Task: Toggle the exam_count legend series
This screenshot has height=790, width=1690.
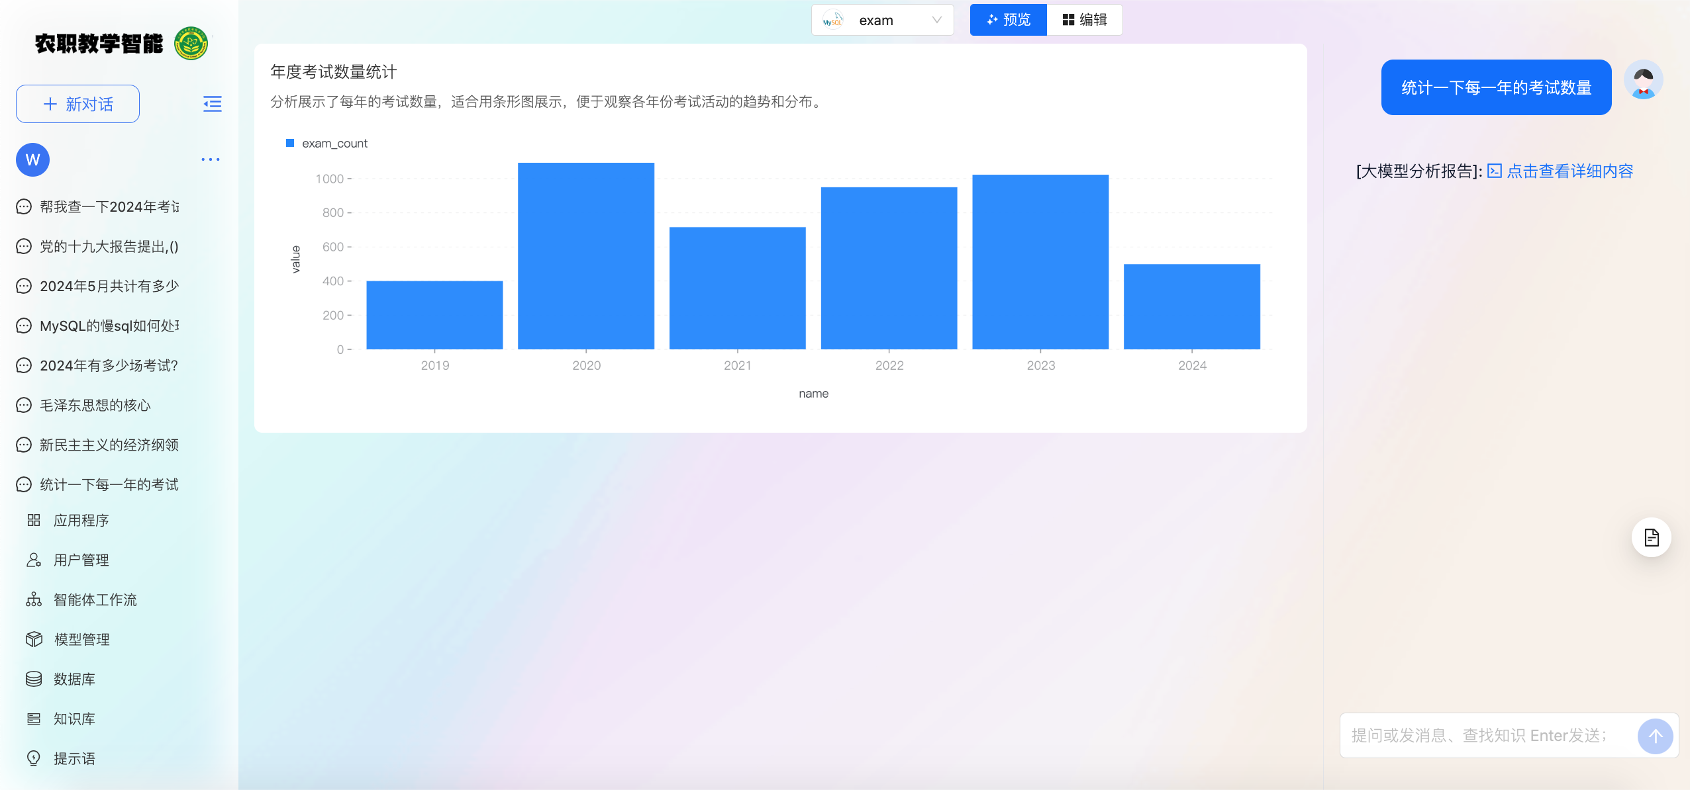Action: (327, 144)
